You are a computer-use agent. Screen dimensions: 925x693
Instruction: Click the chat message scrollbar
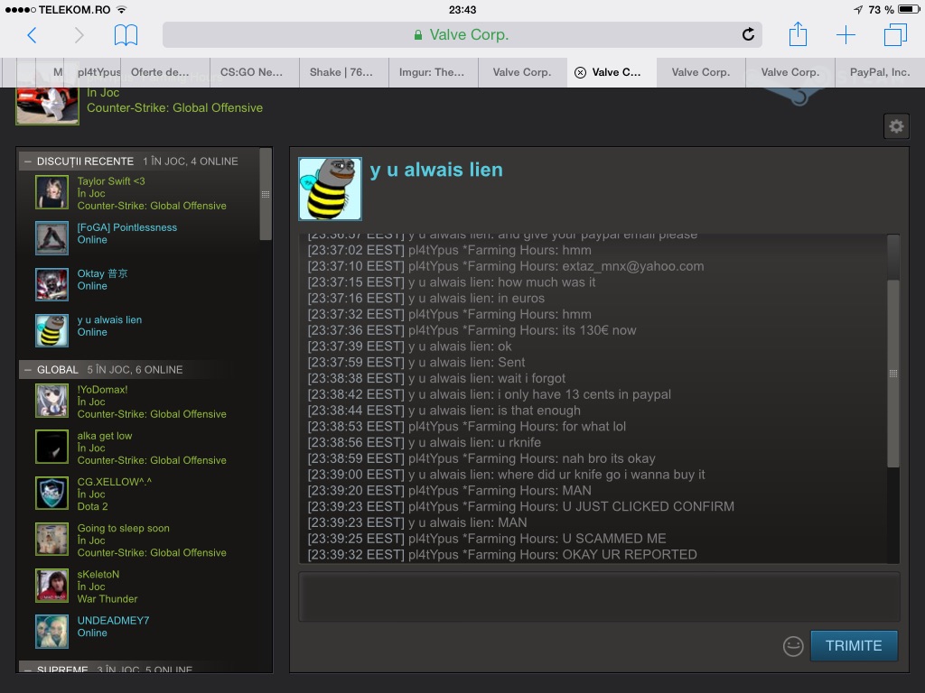(x=893, y=373)
